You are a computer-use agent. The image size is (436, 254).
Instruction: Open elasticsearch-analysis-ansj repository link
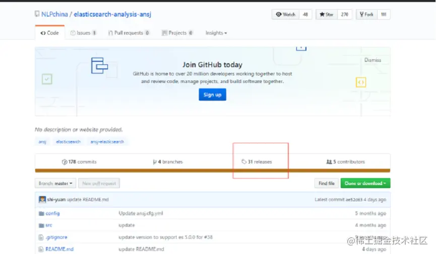click(x=112, y=14)
